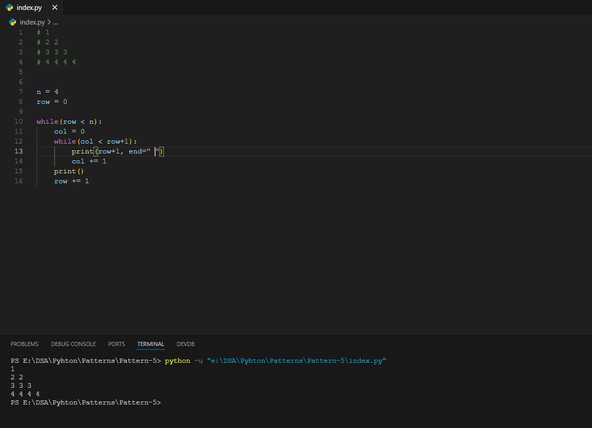
Task: Click the '# 4 4 4 4' comment line
Action: pos(56,62)
